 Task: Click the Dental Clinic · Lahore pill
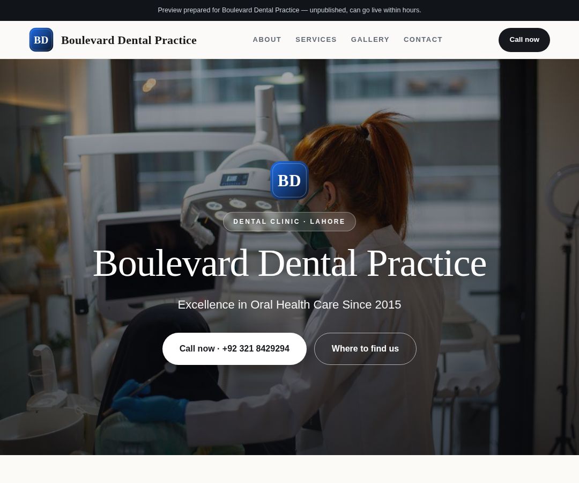(x=289, y=222)
